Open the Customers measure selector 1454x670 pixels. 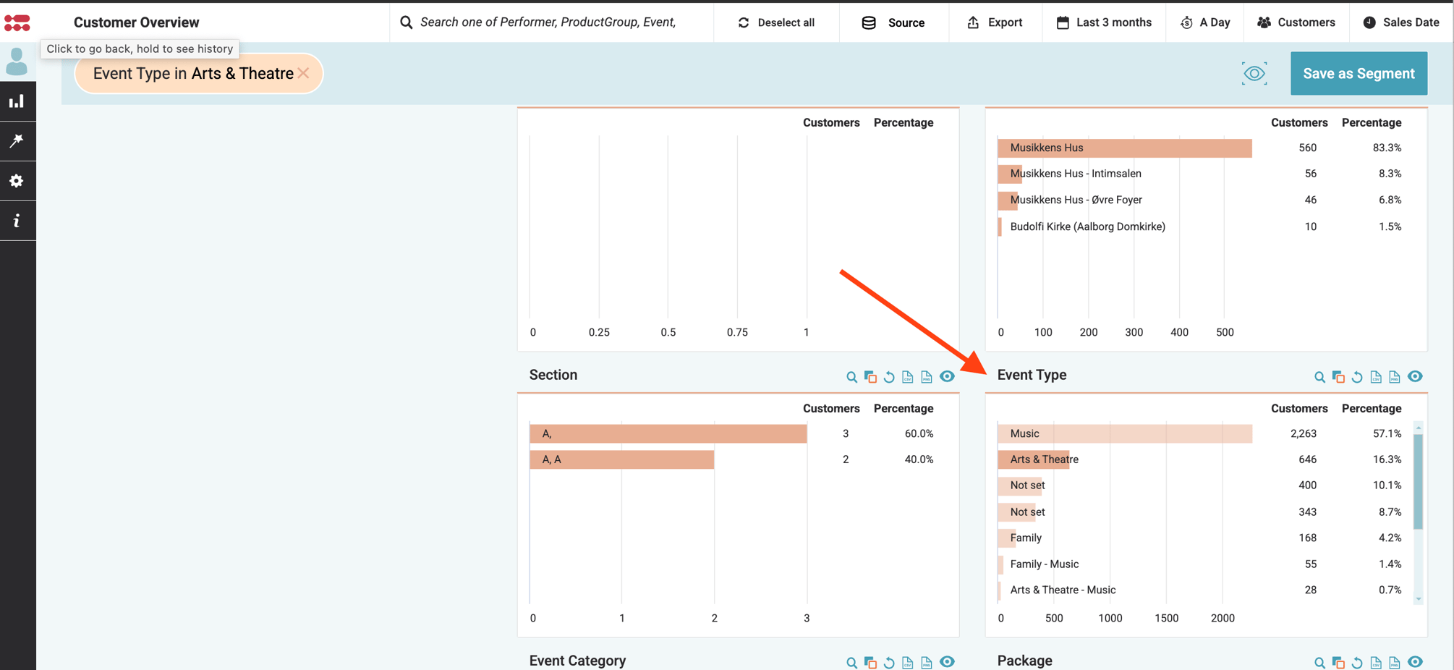click(x=1296, y=22)
